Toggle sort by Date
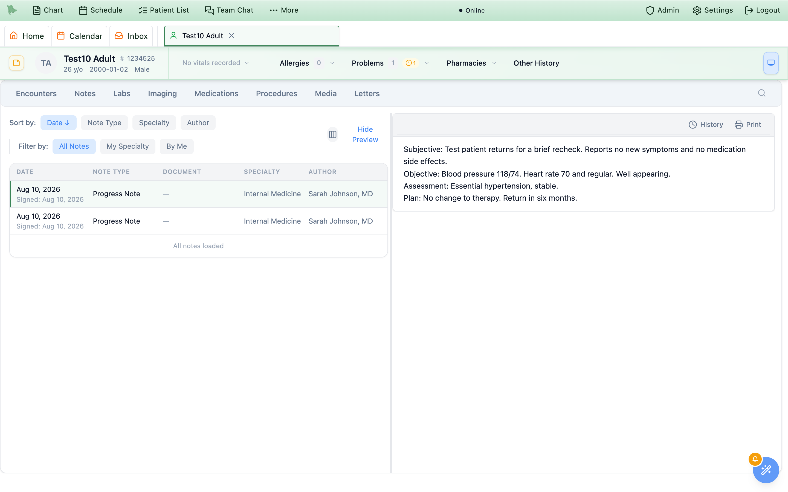This screenshot has height=492, width=788. (x=58, y=123)
